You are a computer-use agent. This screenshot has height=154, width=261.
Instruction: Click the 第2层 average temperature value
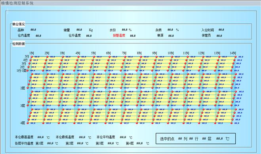(80, 143)
